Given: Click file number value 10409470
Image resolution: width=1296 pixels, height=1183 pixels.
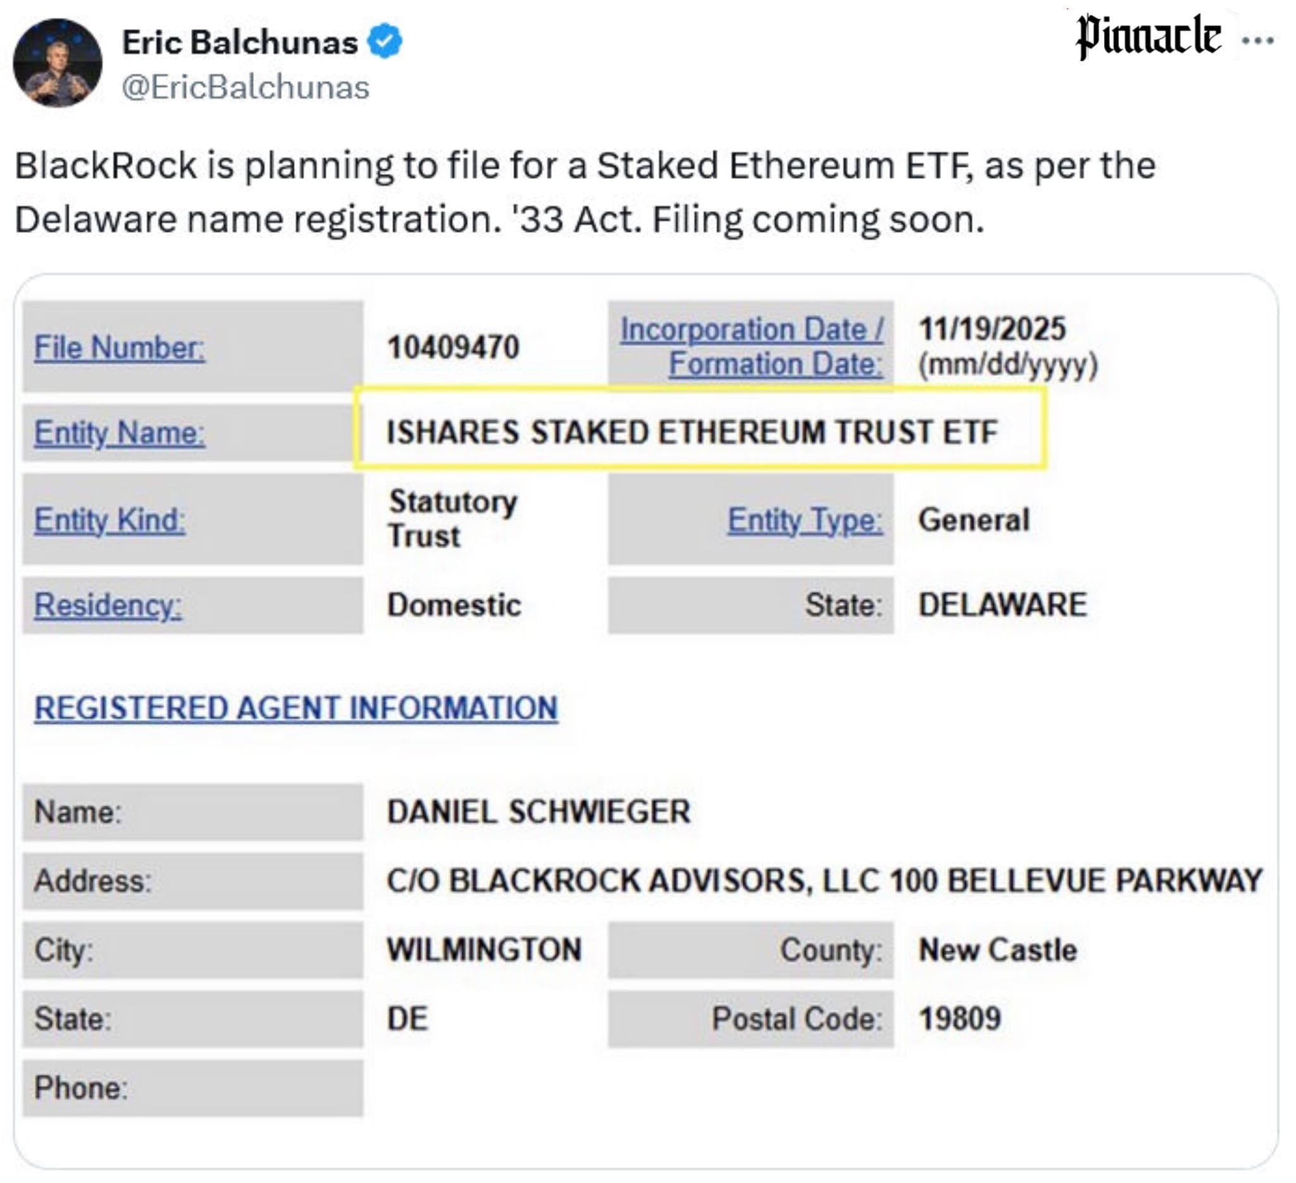Looking at the screenshot, I should pyautogui.click(x=453, y=348).
